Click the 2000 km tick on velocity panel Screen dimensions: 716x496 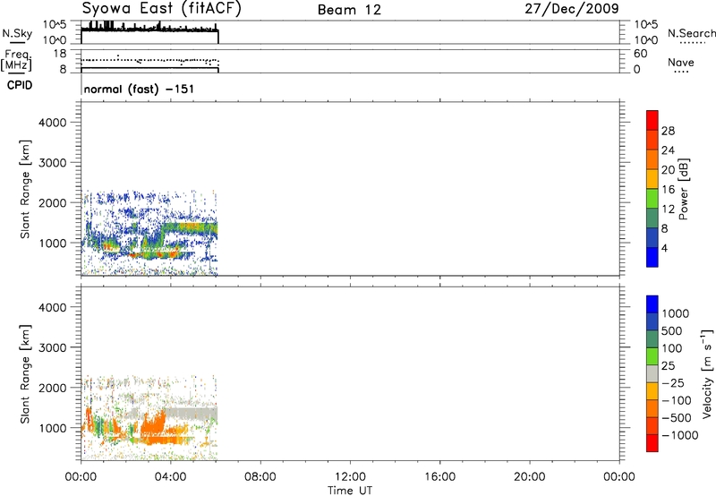53,388
